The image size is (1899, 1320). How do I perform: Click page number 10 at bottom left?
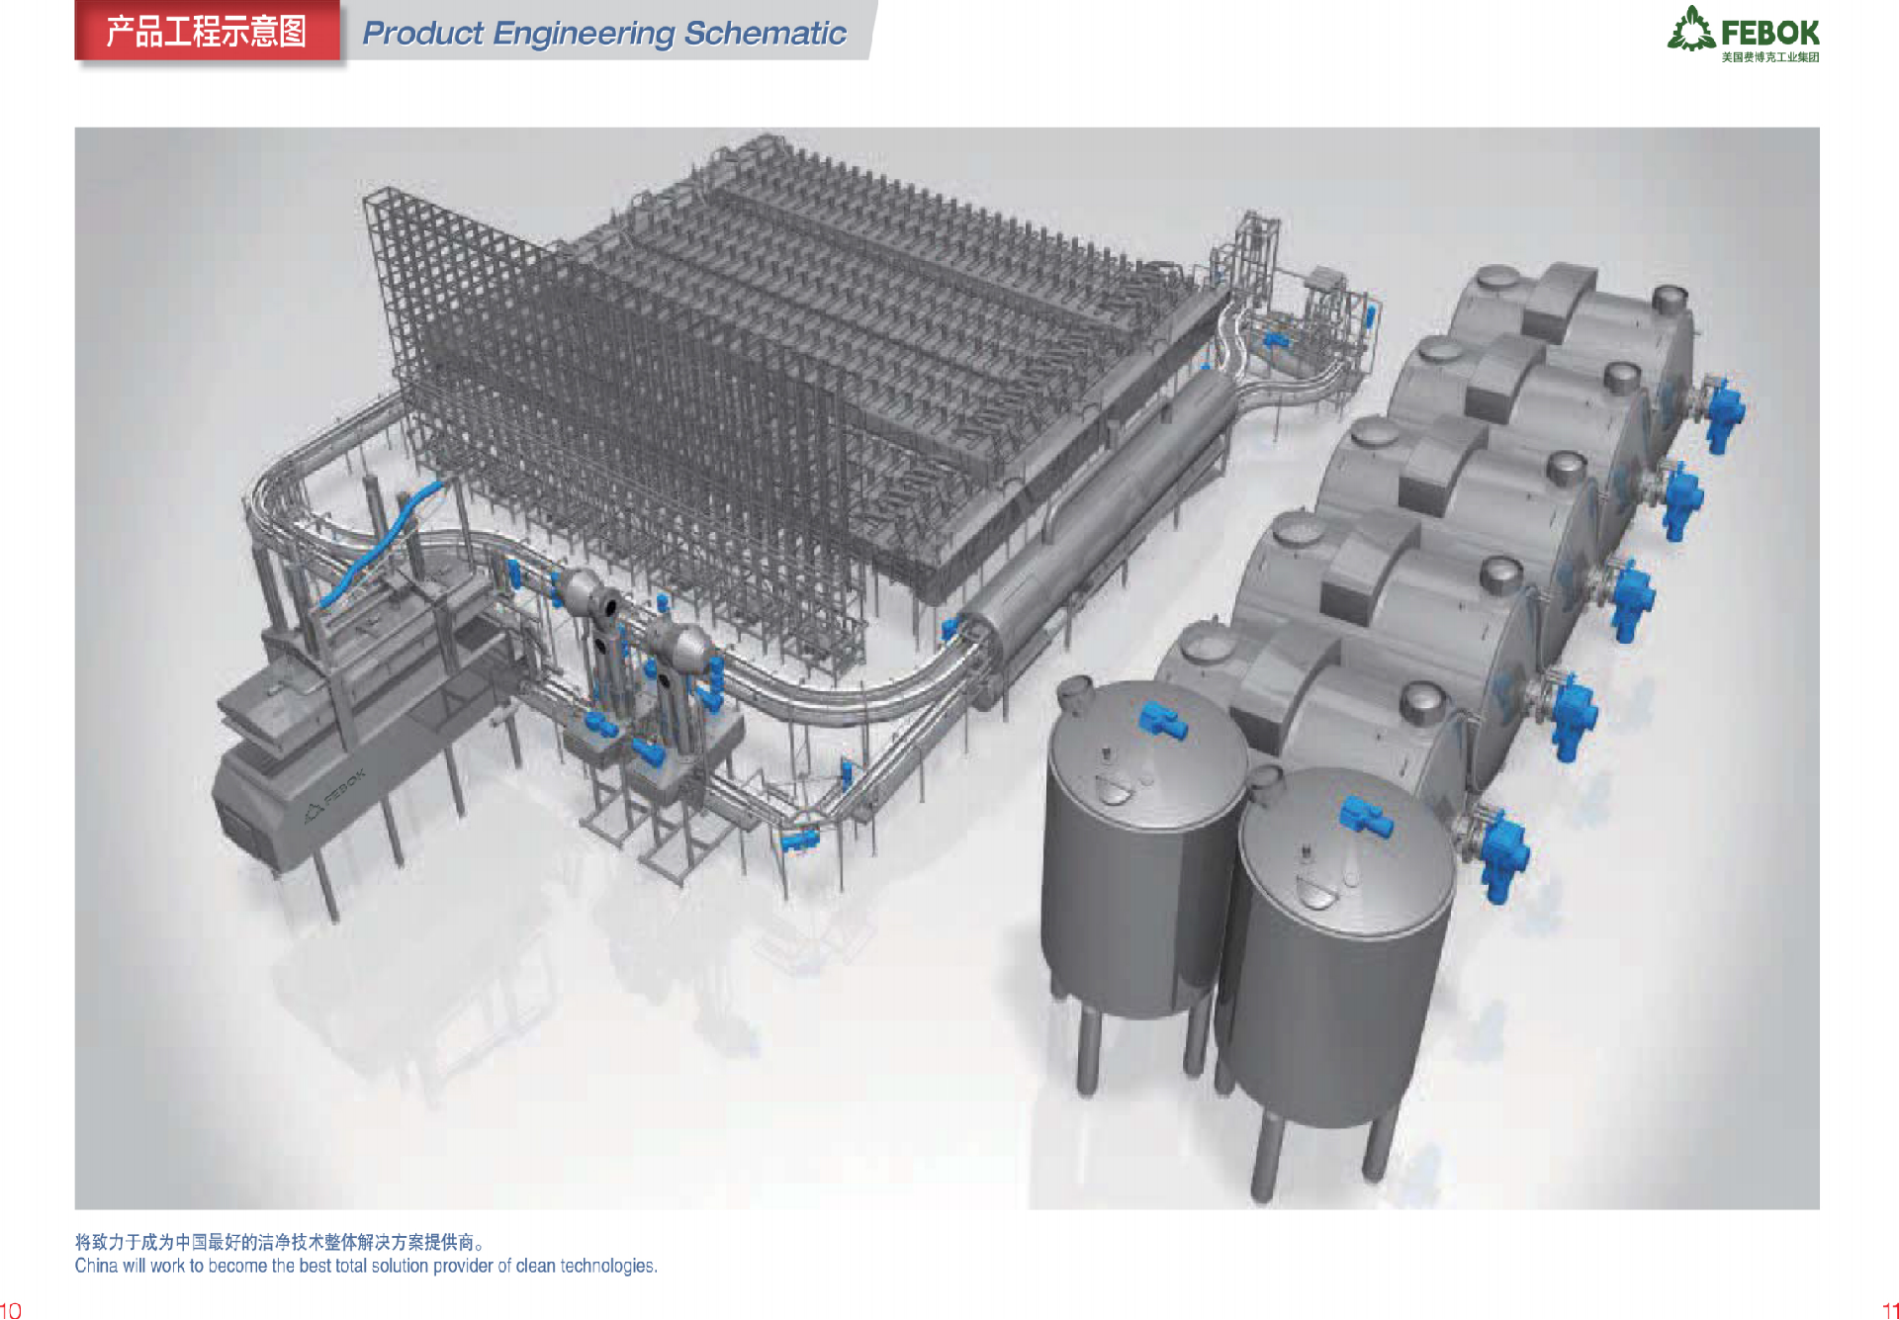(x=10, y=1310)
